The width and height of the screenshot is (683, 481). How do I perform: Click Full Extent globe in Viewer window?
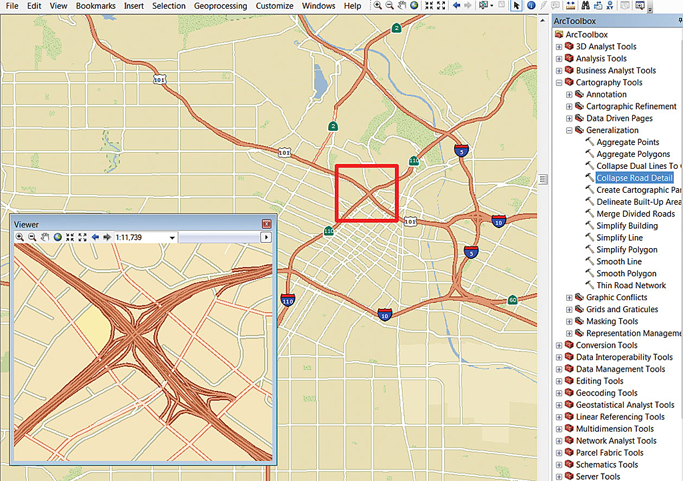57,237
